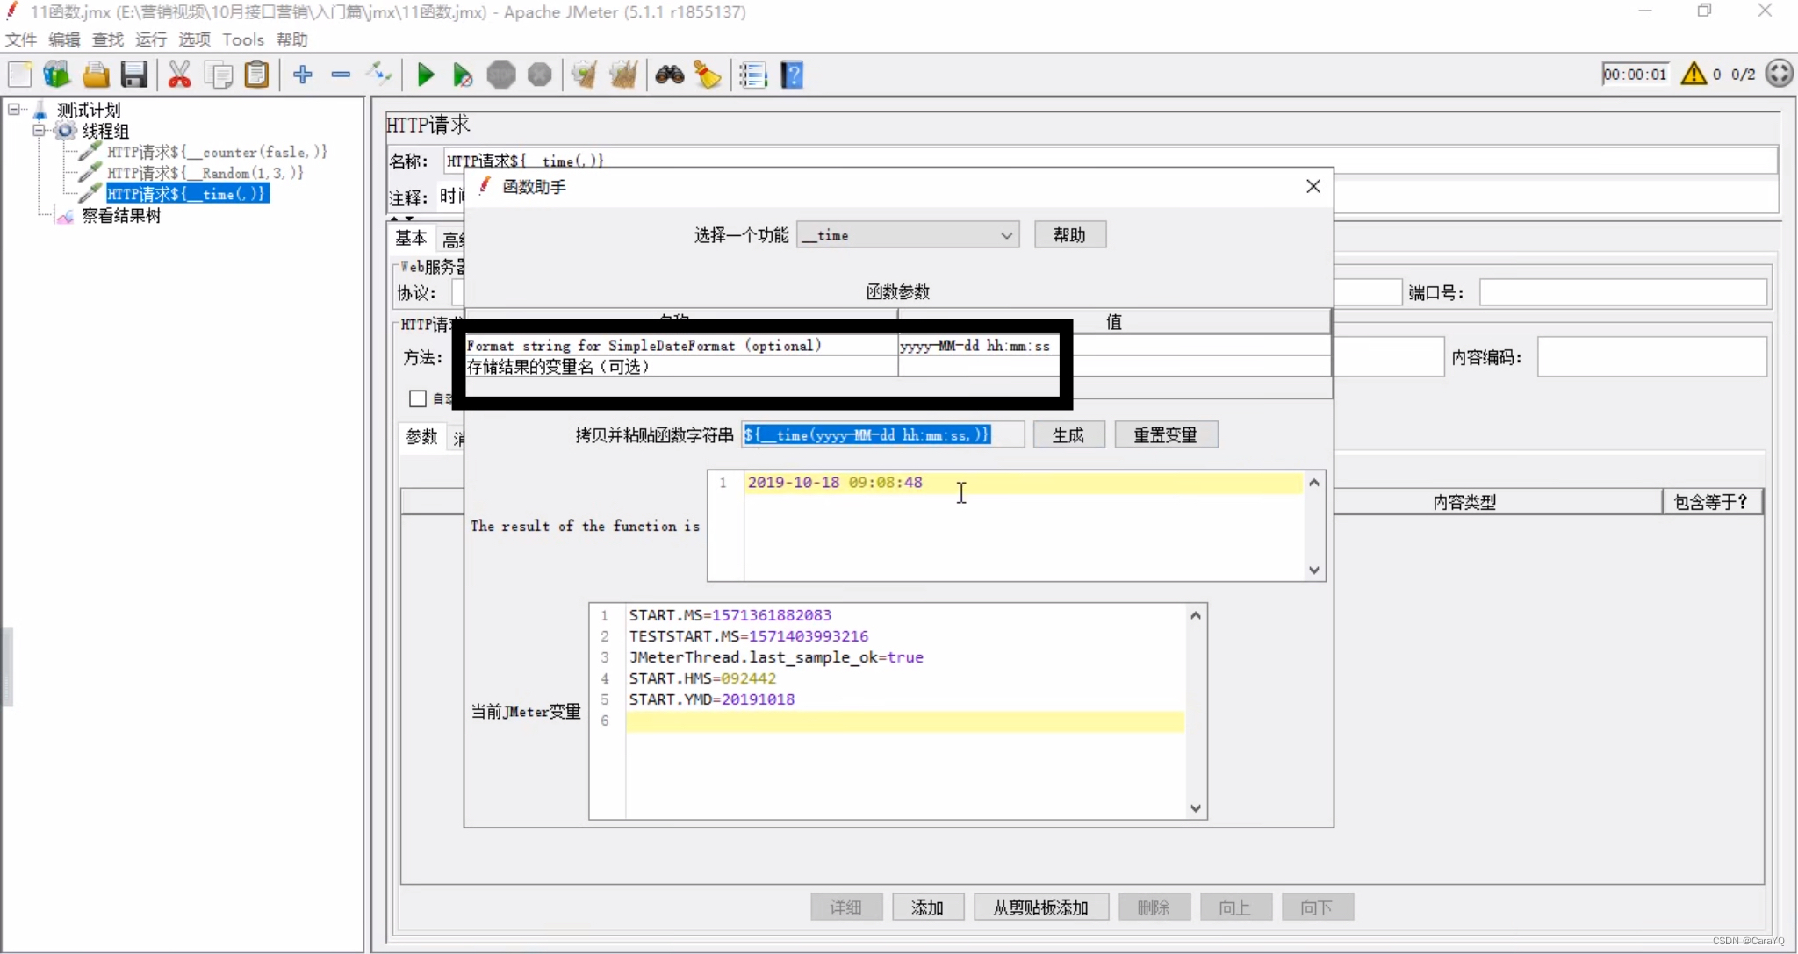Select HTTP请求 __time tree item
Viewport: 1798px width, 954px height.
[x=187, y=194]
